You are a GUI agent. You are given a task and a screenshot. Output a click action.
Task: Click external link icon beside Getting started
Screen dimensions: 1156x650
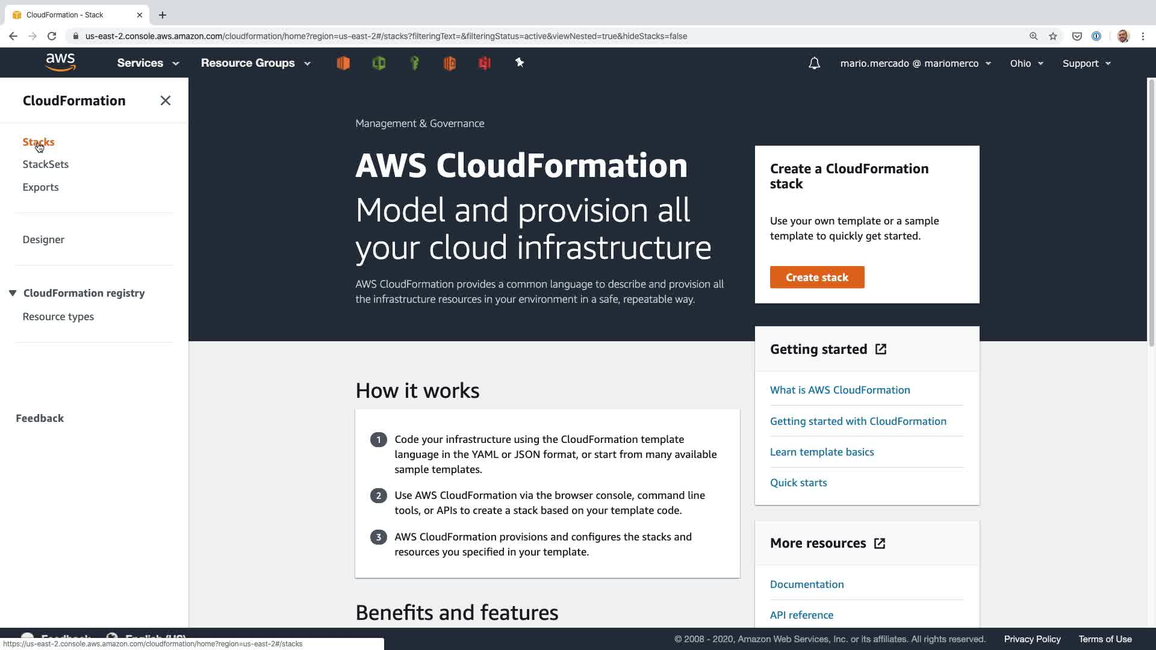tap(881, 350)
